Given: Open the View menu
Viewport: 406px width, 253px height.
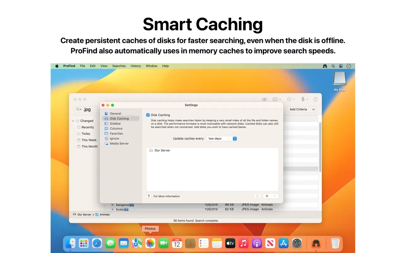Looking at the screenshot, I should tap(104, 66).
